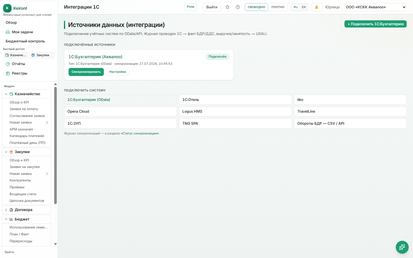This screenshot has height=258, width=413.
Task: Collapse the Закупки module chevron
Action: click(x=6, y=152)
